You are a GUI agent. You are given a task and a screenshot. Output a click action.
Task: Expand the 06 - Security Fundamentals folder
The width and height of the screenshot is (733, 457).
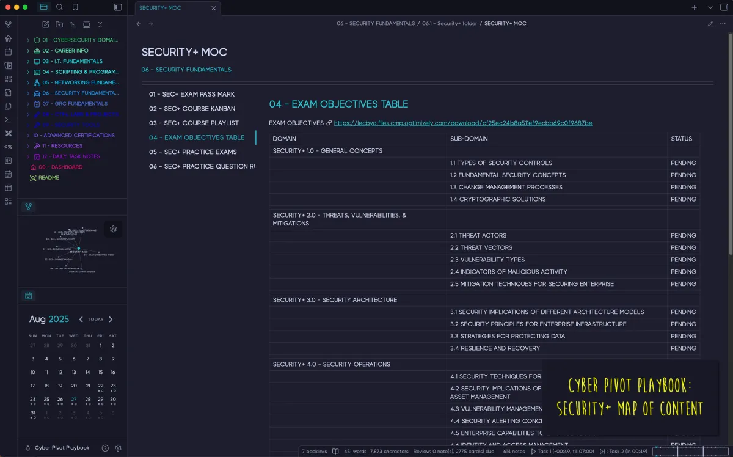point(28,93)
